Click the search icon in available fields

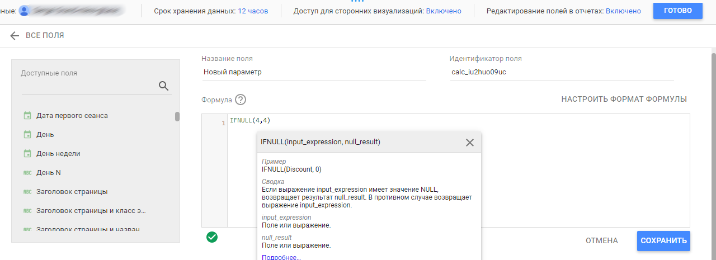[x=163, y=86]
